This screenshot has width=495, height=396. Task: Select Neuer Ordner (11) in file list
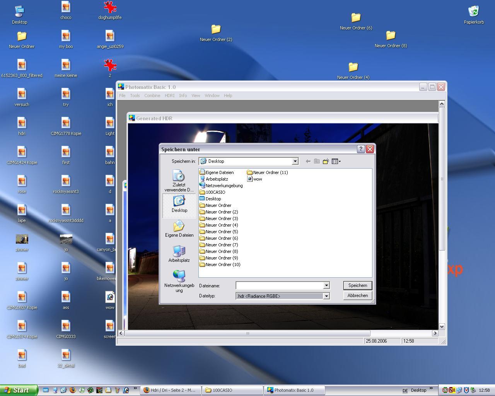268,172
